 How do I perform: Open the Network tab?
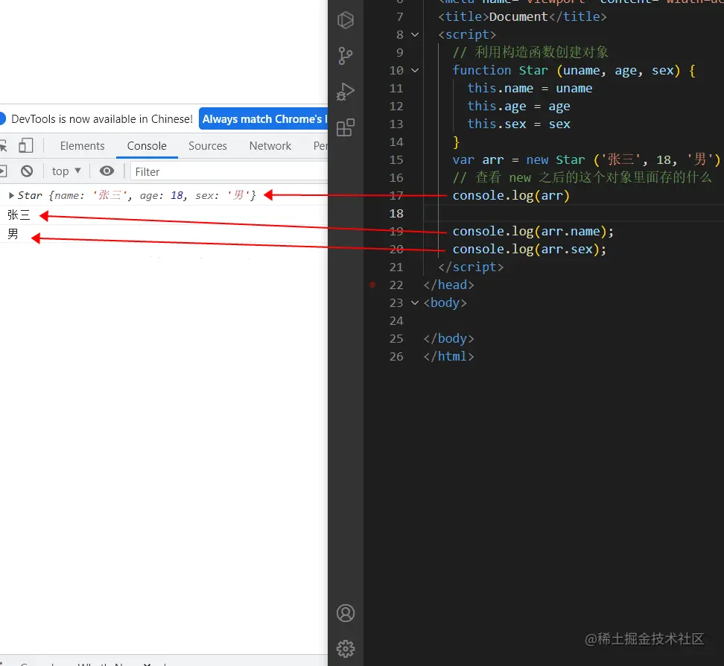pos(270,146)
